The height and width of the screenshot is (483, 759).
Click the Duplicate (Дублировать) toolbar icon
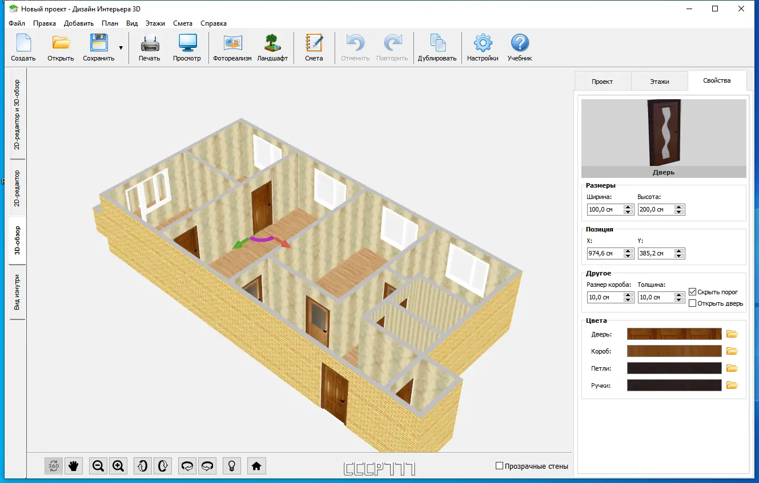pos(437,44)
